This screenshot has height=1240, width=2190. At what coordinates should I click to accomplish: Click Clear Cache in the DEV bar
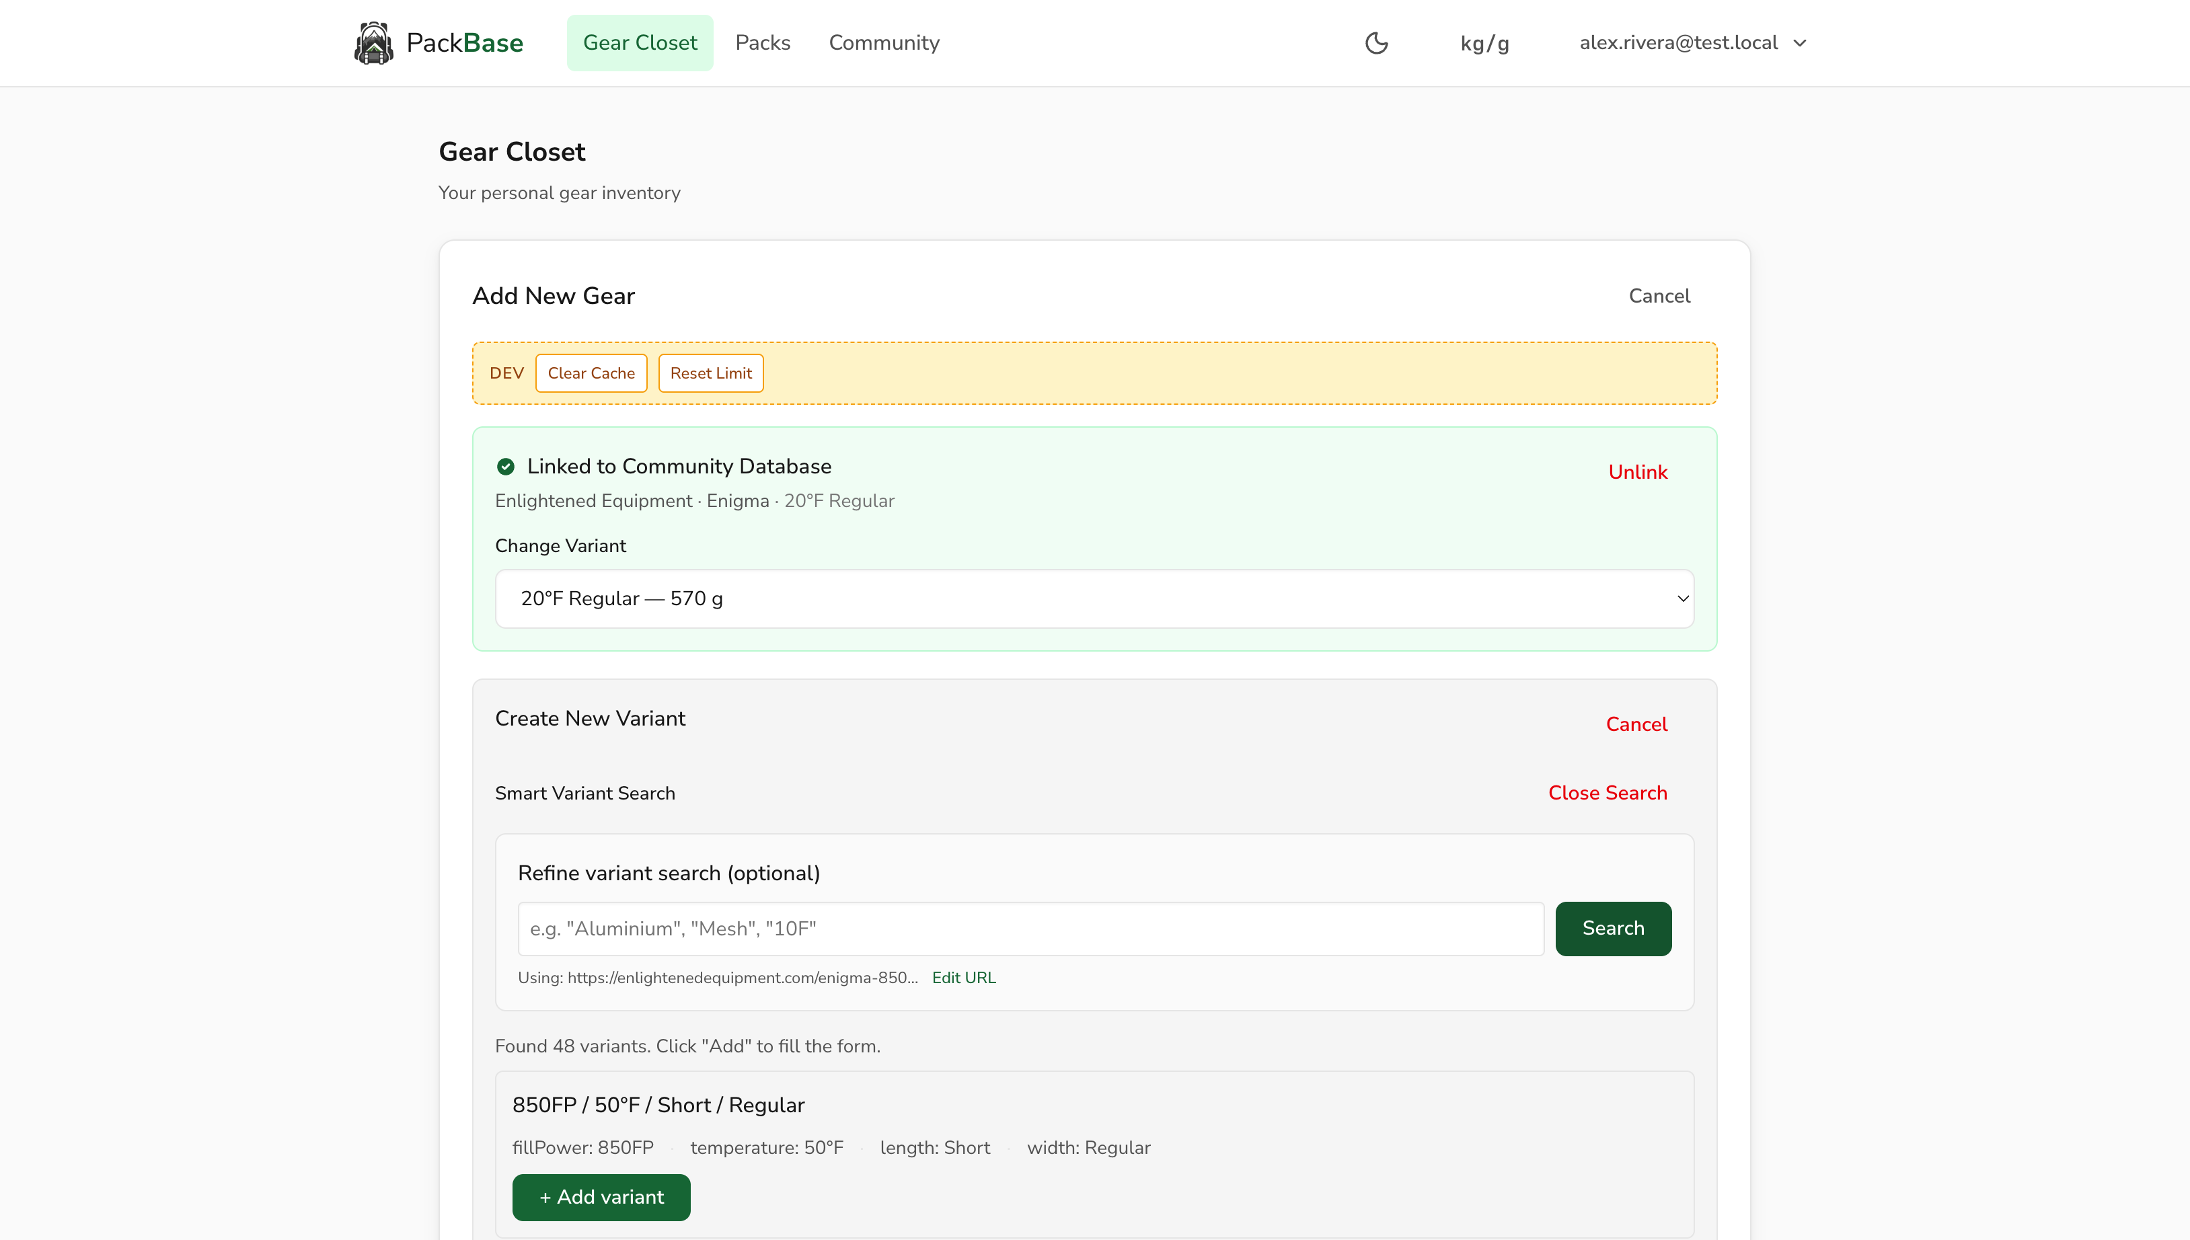click(591, 372)
